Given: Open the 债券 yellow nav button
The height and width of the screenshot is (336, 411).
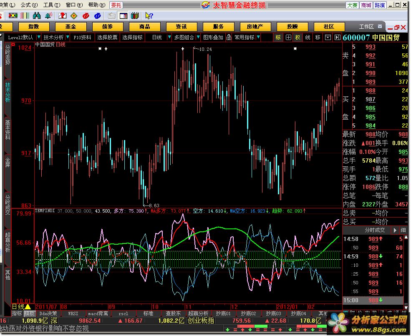Looking at the screenshot, I should 108,27.
